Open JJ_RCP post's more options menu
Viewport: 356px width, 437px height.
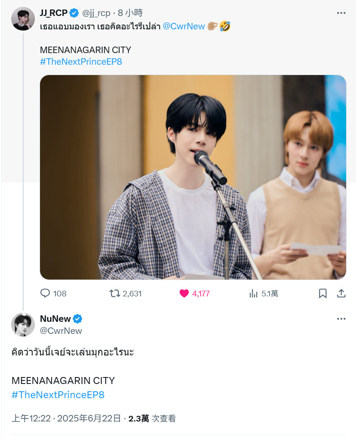341,13
